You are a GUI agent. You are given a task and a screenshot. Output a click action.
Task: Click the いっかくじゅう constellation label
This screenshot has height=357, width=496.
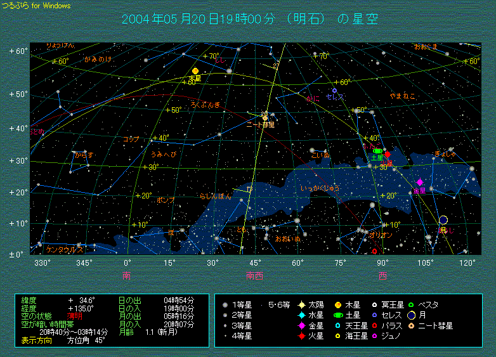320,188
